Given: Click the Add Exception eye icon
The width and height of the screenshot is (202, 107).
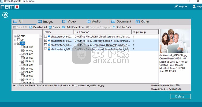Looking at the screenshot, I should [63, 27].
